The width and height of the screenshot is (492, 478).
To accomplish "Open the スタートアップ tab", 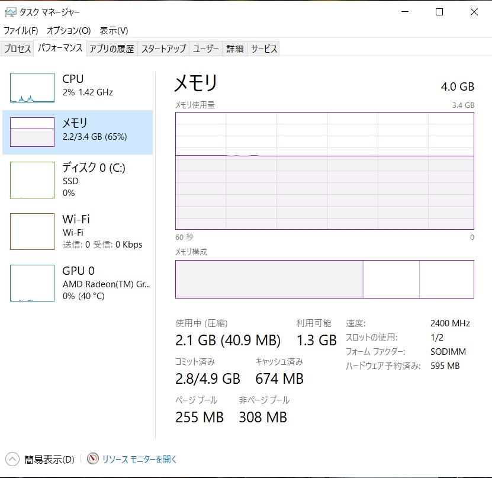I will coord(163,49).
